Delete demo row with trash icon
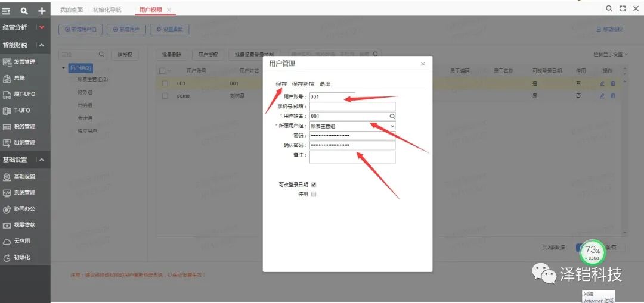 pyautogui.click(x=613, y=96)
